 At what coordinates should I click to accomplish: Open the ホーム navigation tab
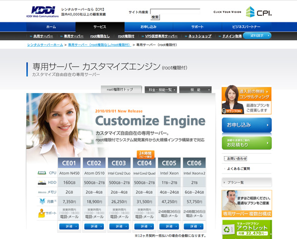point(51,27)
